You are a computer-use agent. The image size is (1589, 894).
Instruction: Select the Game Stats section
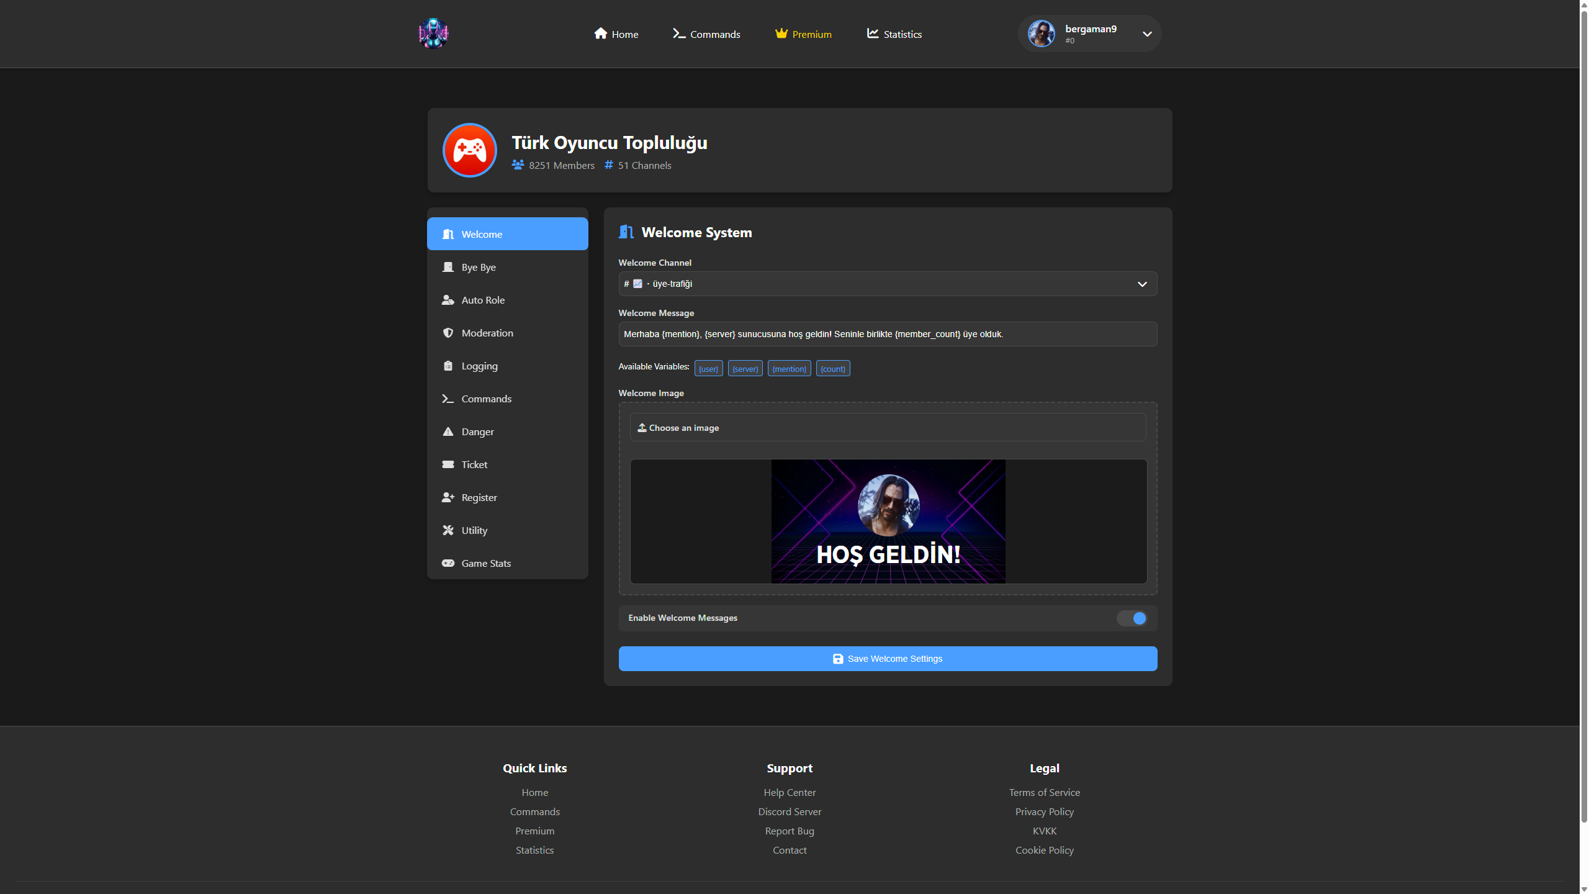508,563
